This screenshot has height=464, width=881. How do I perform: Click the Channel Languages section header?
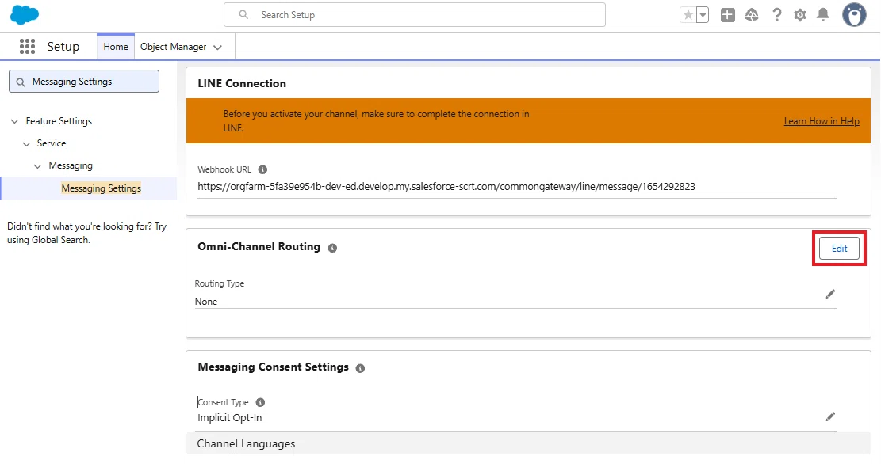[528, 443]
